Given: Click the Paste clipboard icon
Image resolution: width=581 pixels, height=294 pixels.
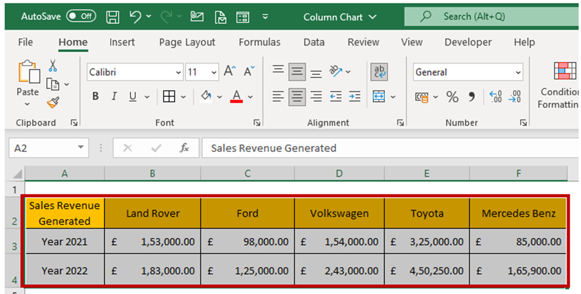Looking at the screenshot, I should pos(28,72).
